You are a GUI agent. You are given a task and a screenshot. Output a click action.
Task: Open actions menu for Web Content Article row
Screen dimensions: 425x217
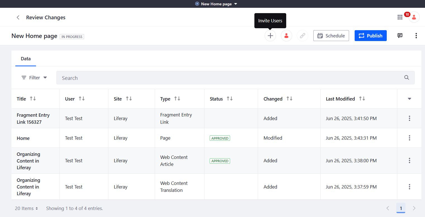click(x=409, y=161)
